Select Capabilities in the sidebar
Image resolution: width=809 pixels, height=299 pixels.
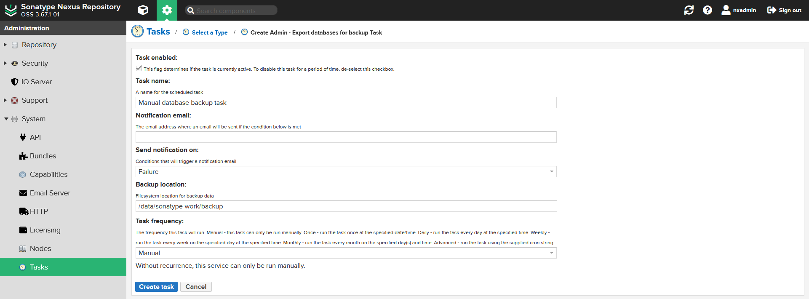pyautogui.click(x=48, y=174)
